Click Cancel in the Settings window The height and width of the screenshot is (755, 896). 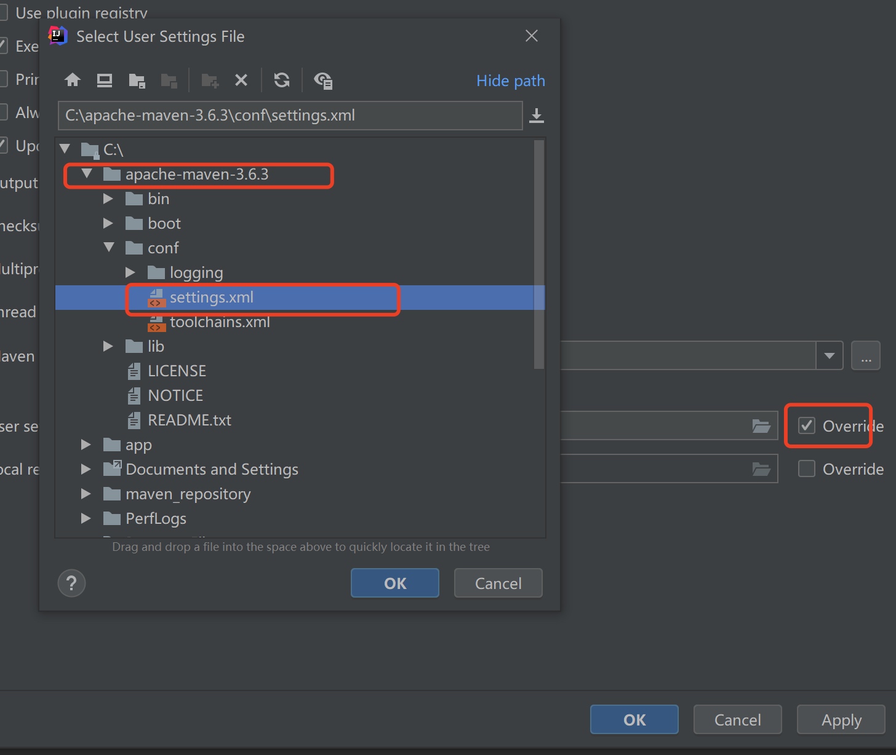tap(738, 719)
